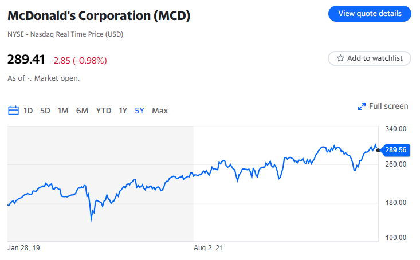Image resolution: width=420 pixels, height=260 pixels.
Task: Show year-to-date YTD chart
Action: pyautogui.click(x=104, y=111)
